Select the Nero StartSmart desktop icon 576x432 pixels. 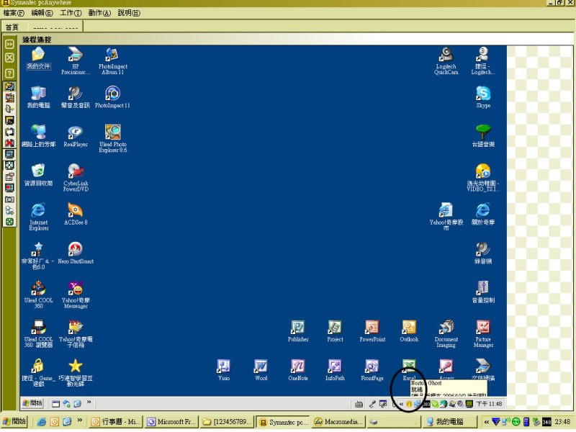click(76, 253)
